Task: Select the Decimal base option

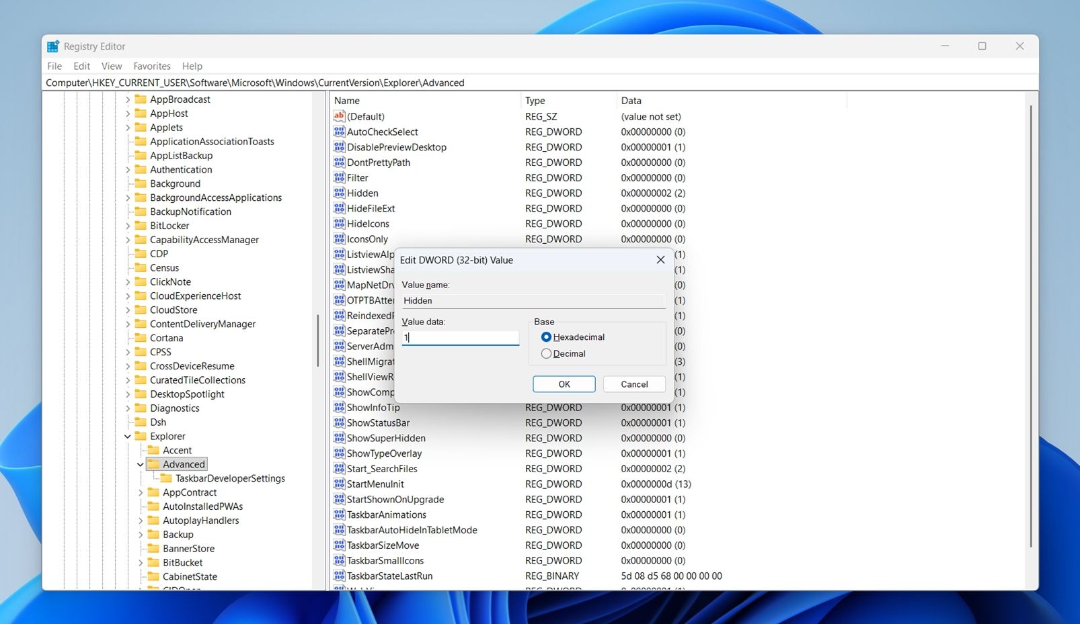Action: 546,354
